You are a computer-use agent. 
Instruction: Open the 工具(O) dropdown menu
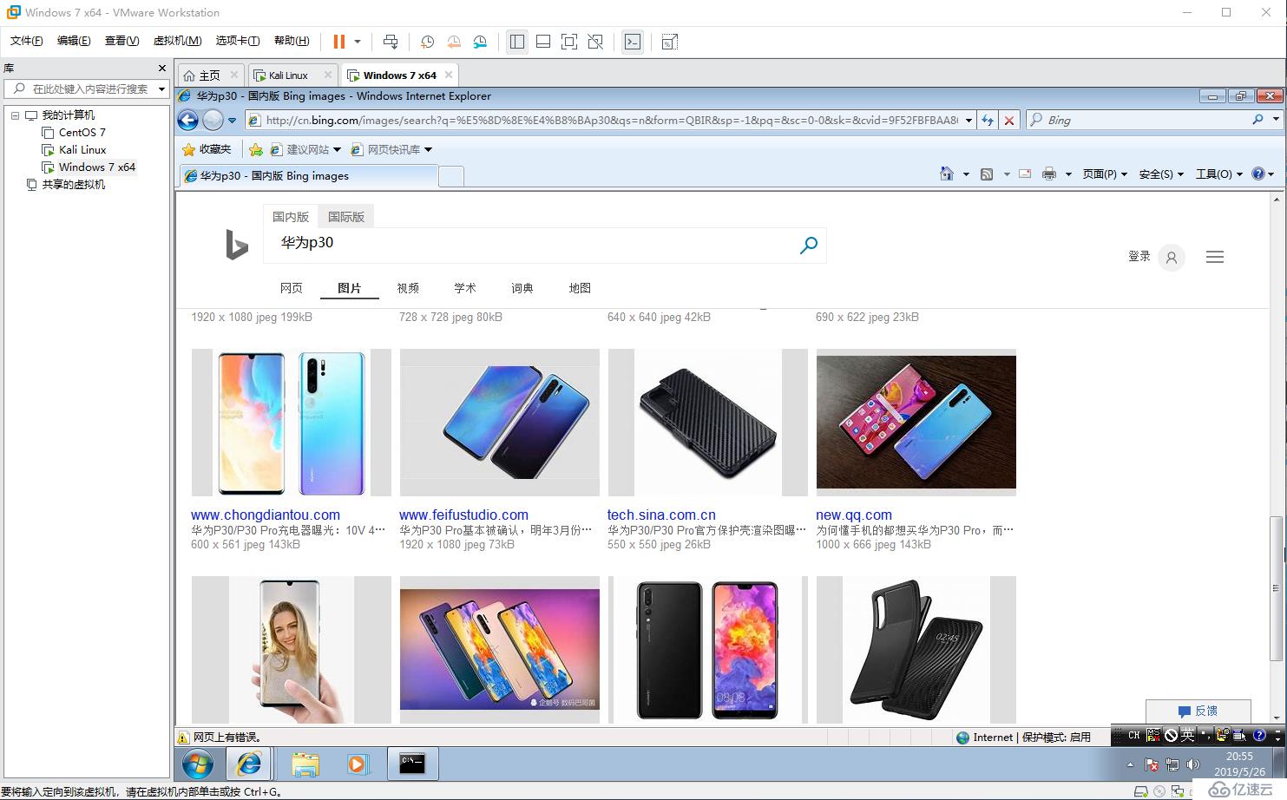pyautogui.click(x=1219, y=174)
